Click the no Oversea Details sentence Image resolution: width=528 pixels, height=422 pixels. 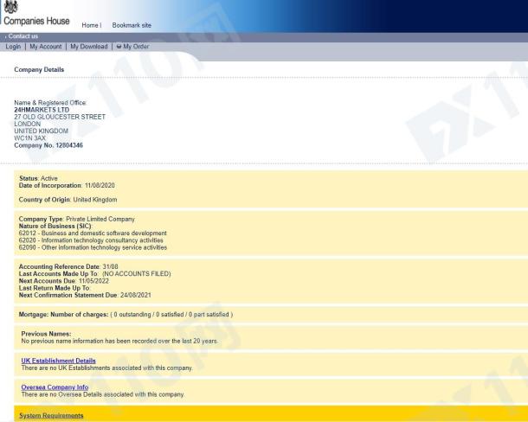pyautogui.click(x=103, y=394)
